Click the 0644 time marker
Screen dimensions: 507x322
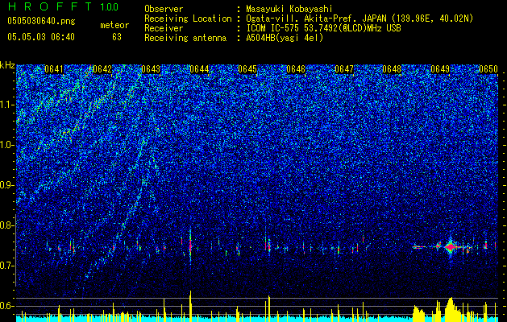[x=199, y=69]
